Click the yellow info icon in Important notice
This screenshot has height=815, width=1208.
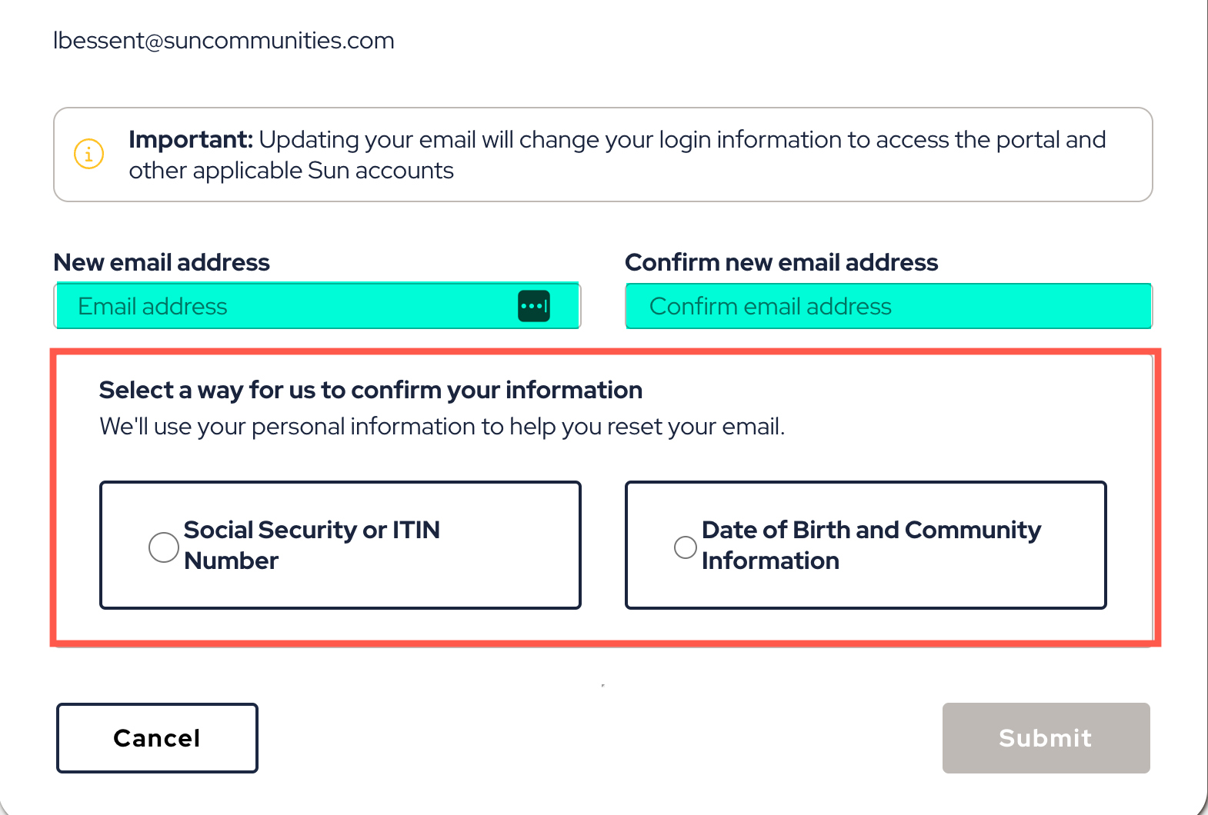[88, 154]
